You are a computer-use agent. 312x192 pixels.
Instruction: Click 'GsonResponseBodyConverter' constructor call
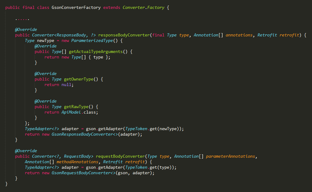point(82,134)
